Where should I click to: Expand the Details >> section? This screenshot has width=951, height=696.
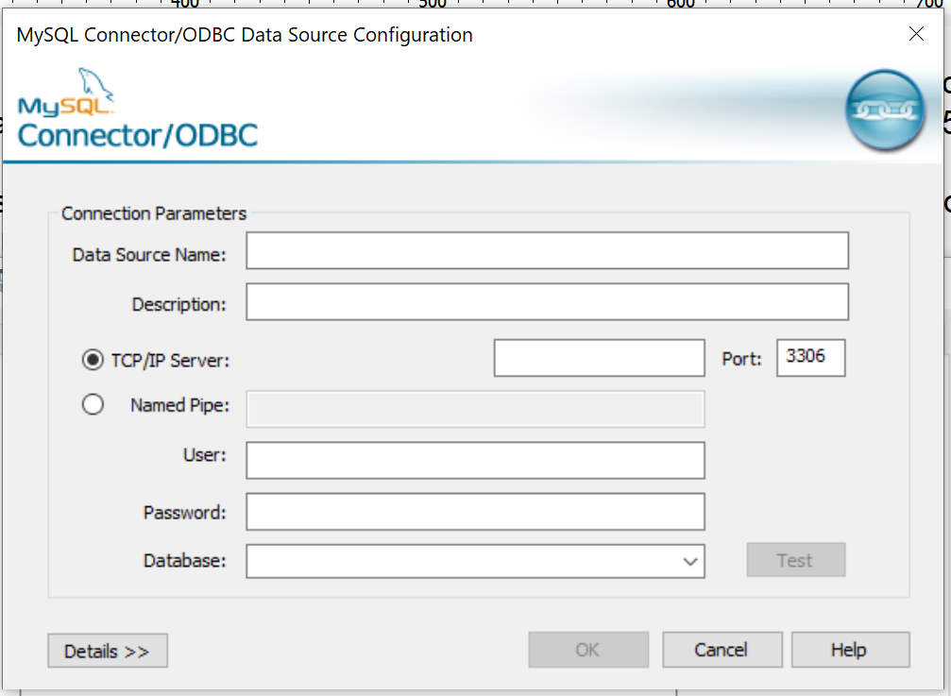coord(107,651)
